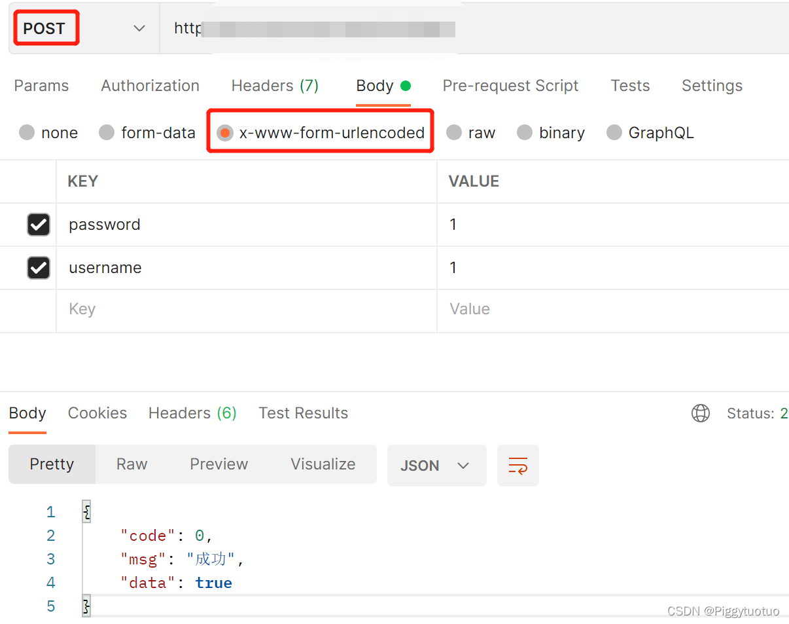Select the none body type
789x624 pixels.
pyautogui.click(x=48, y=133)
